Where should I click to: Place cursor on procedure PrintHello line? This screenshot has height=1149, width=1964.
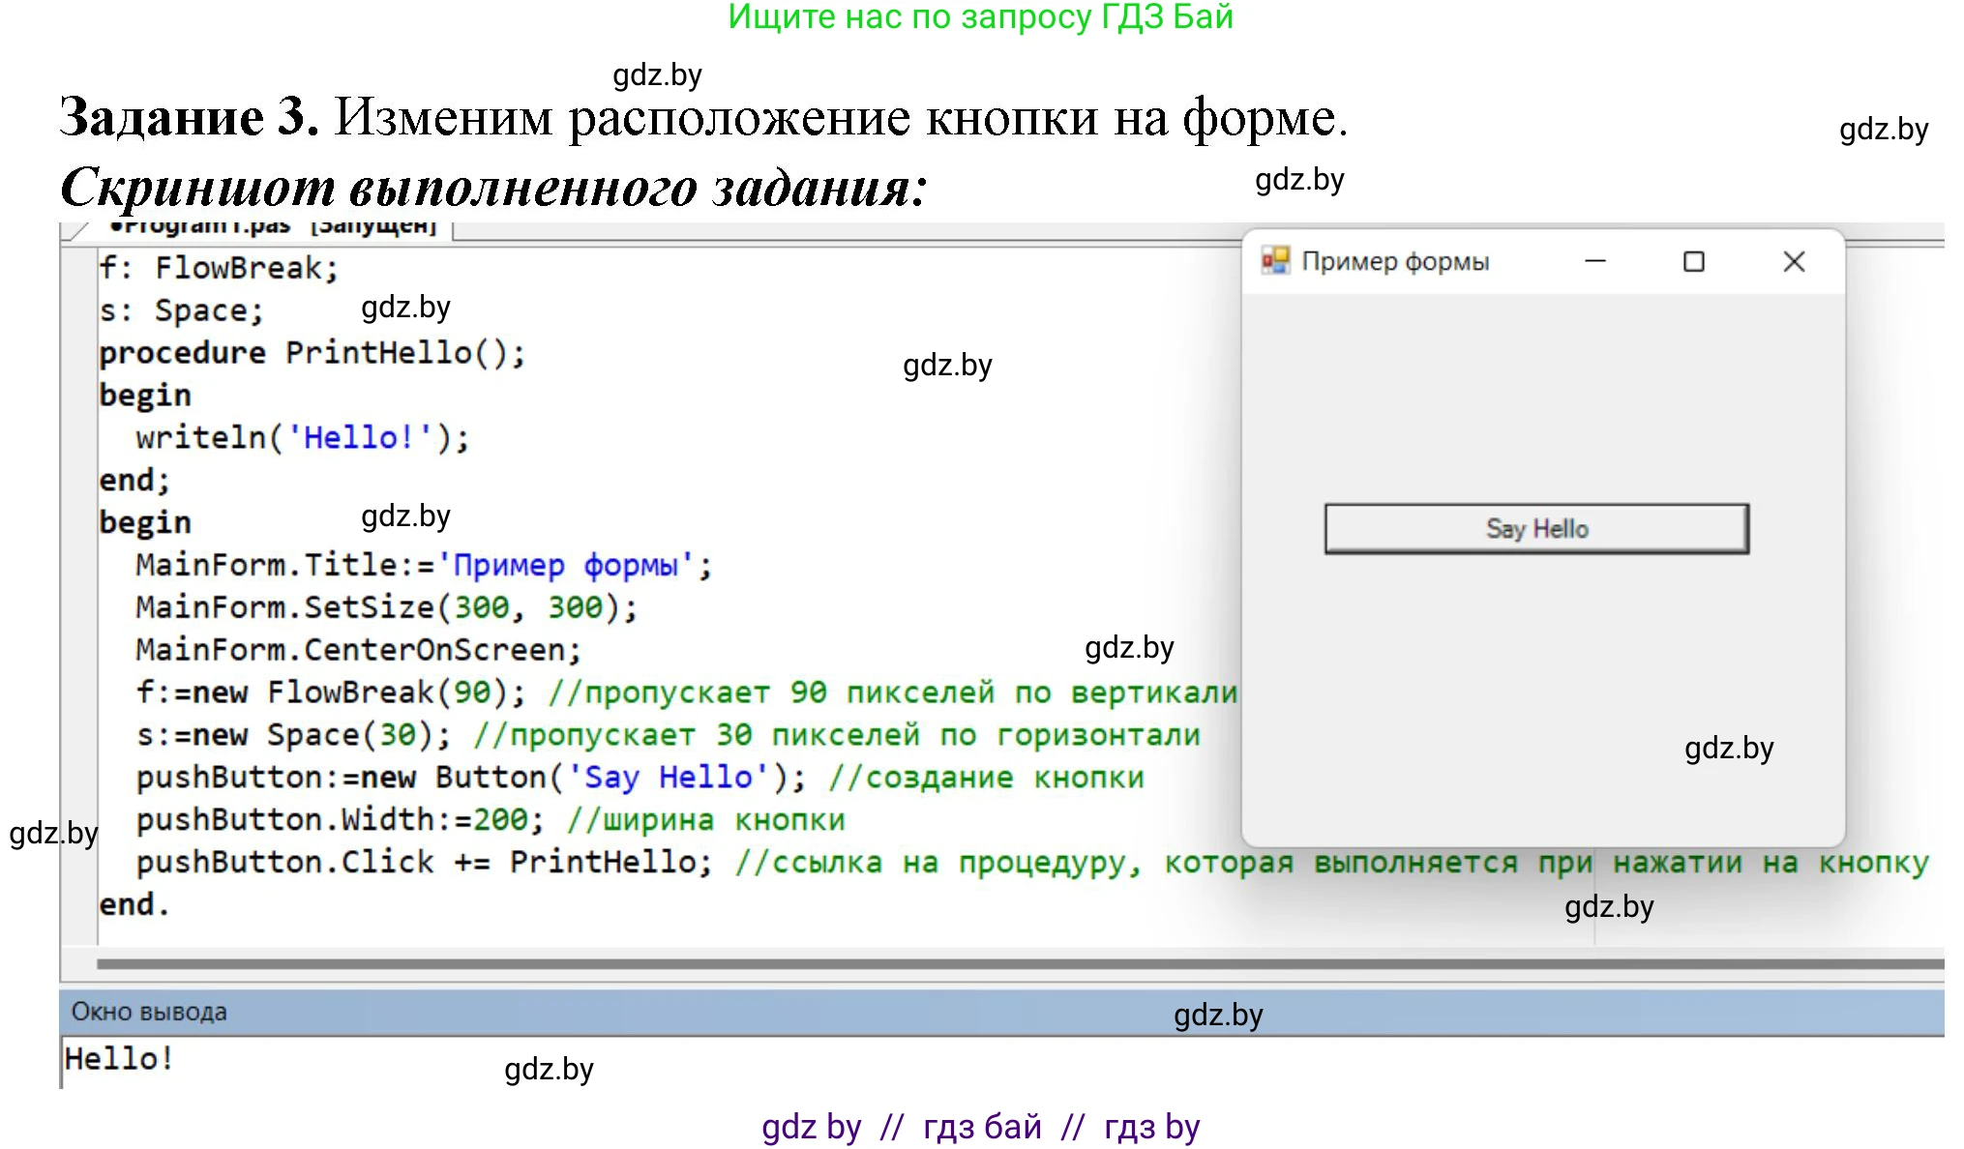pyautogui.click(x=312, y=353)
